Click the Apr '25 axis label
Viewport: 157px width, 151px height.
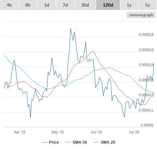click(20, 132)
